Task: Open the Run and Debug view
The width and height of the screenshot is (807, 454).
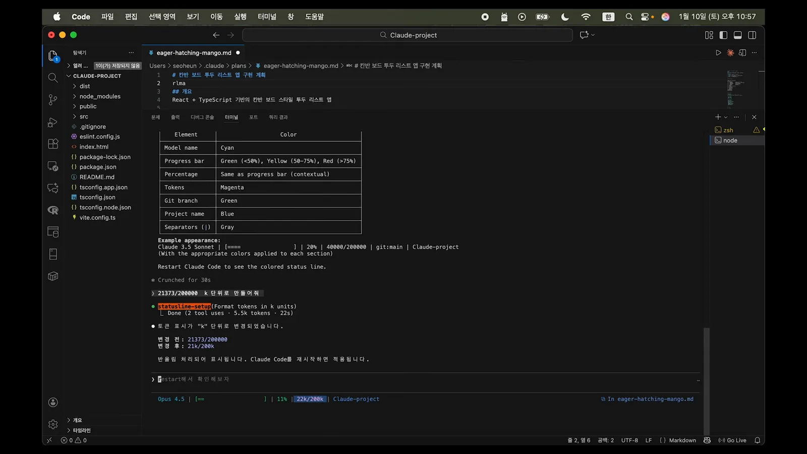Action: (x=53, y=122)
